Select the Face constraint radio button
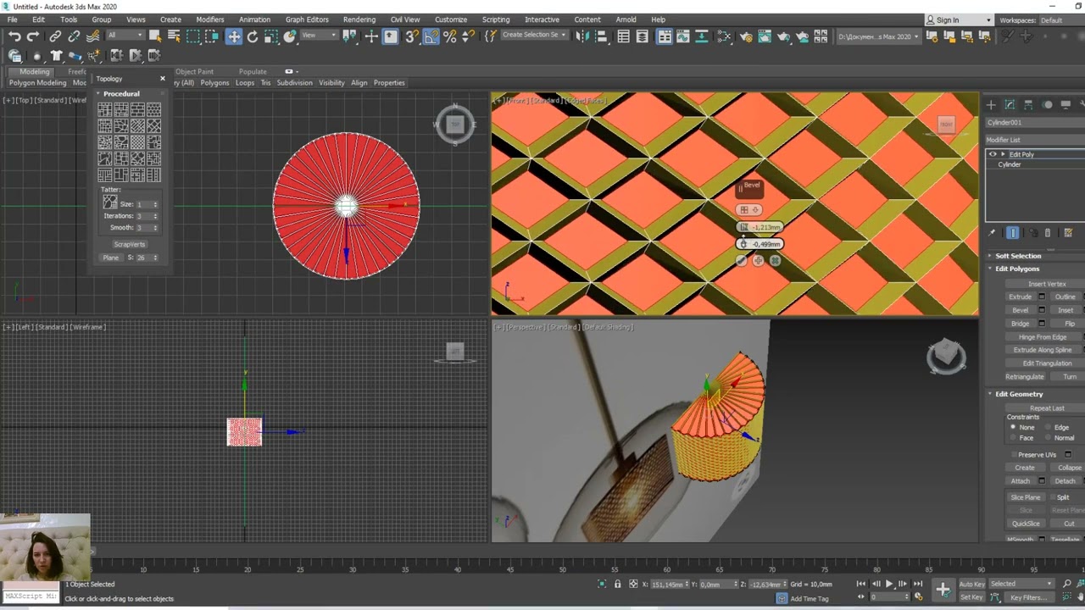Screen dimensions: 1085x610 click(1013, 438)
